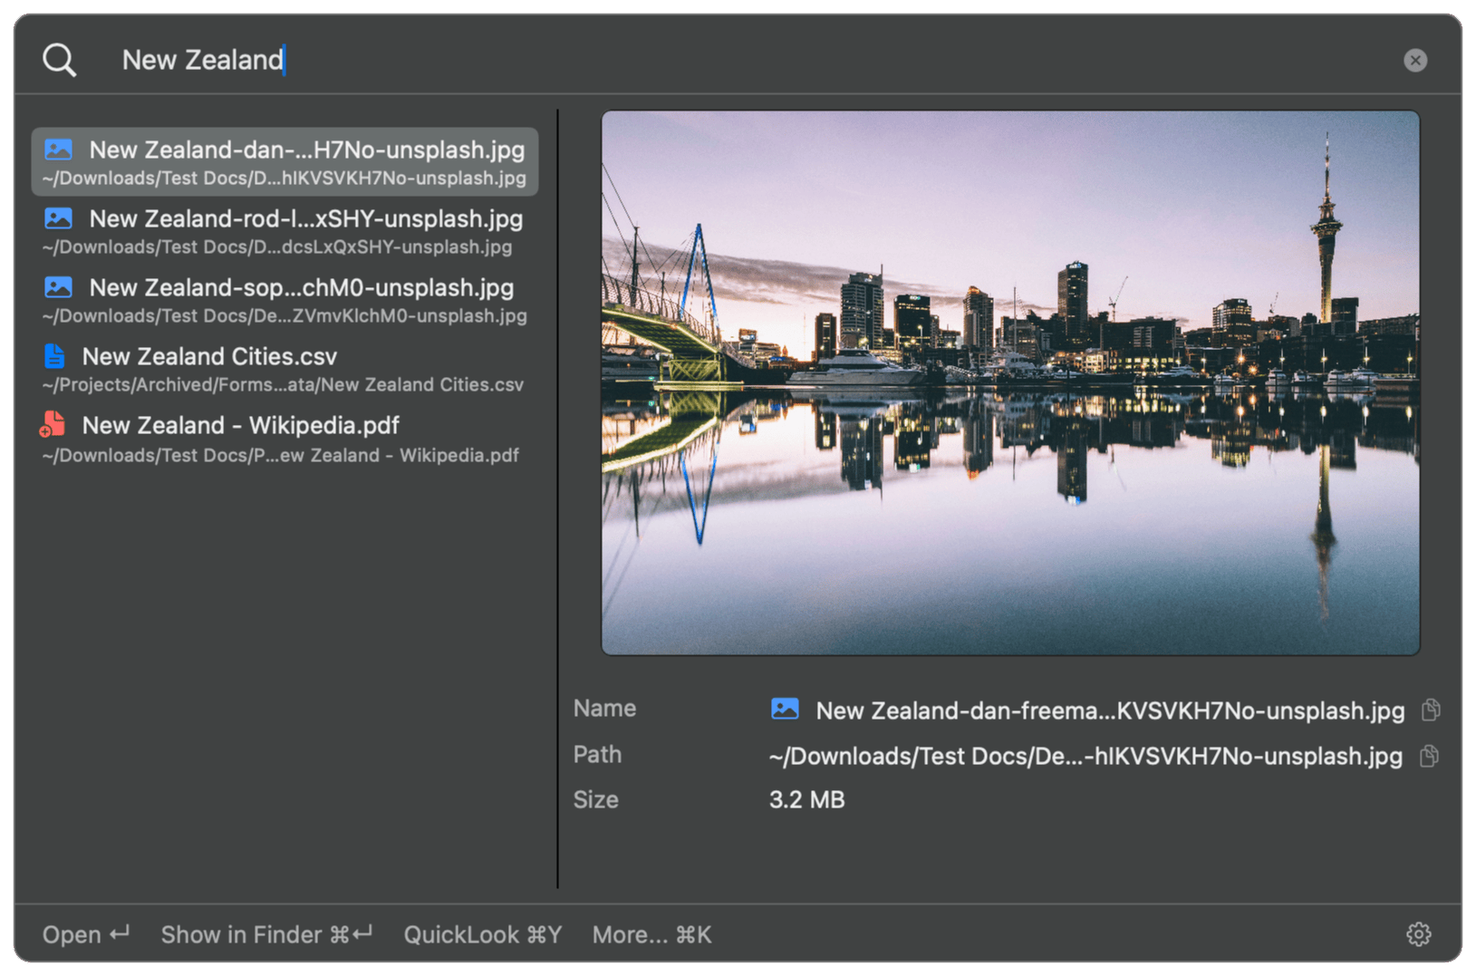This screenshot has height=976, width=1476.
Task: Open the More... actions menu
Action: (x=651, y=934)
